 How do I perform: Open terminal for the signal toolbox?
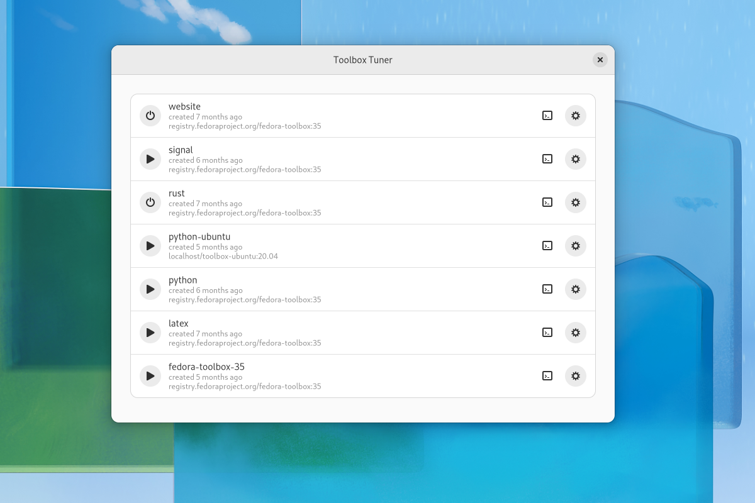(x=547, y=159)
